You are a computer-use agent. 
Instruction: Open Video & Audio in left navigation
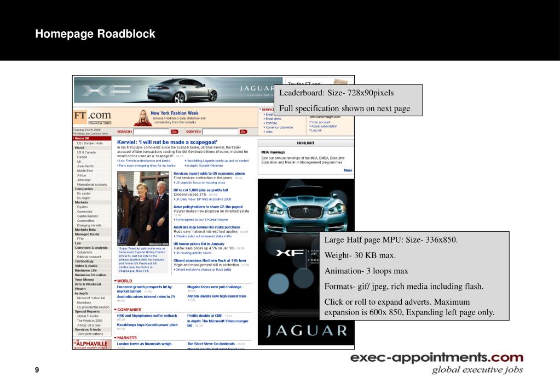pos(86,266)
